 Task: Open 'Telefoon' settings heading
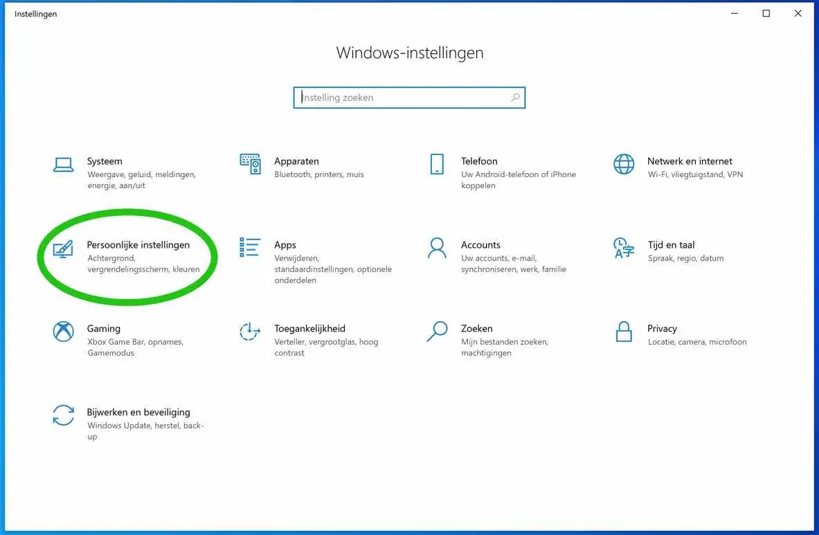click(x=479, y=161)
